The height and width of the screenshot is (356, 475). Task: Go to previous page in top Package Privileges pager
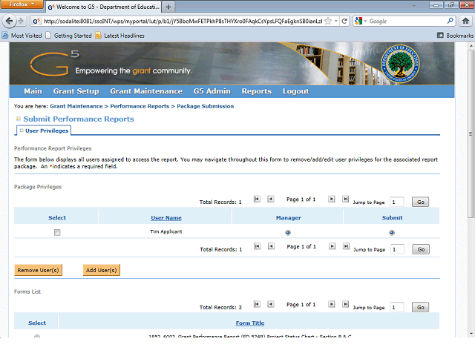point(271,199)
